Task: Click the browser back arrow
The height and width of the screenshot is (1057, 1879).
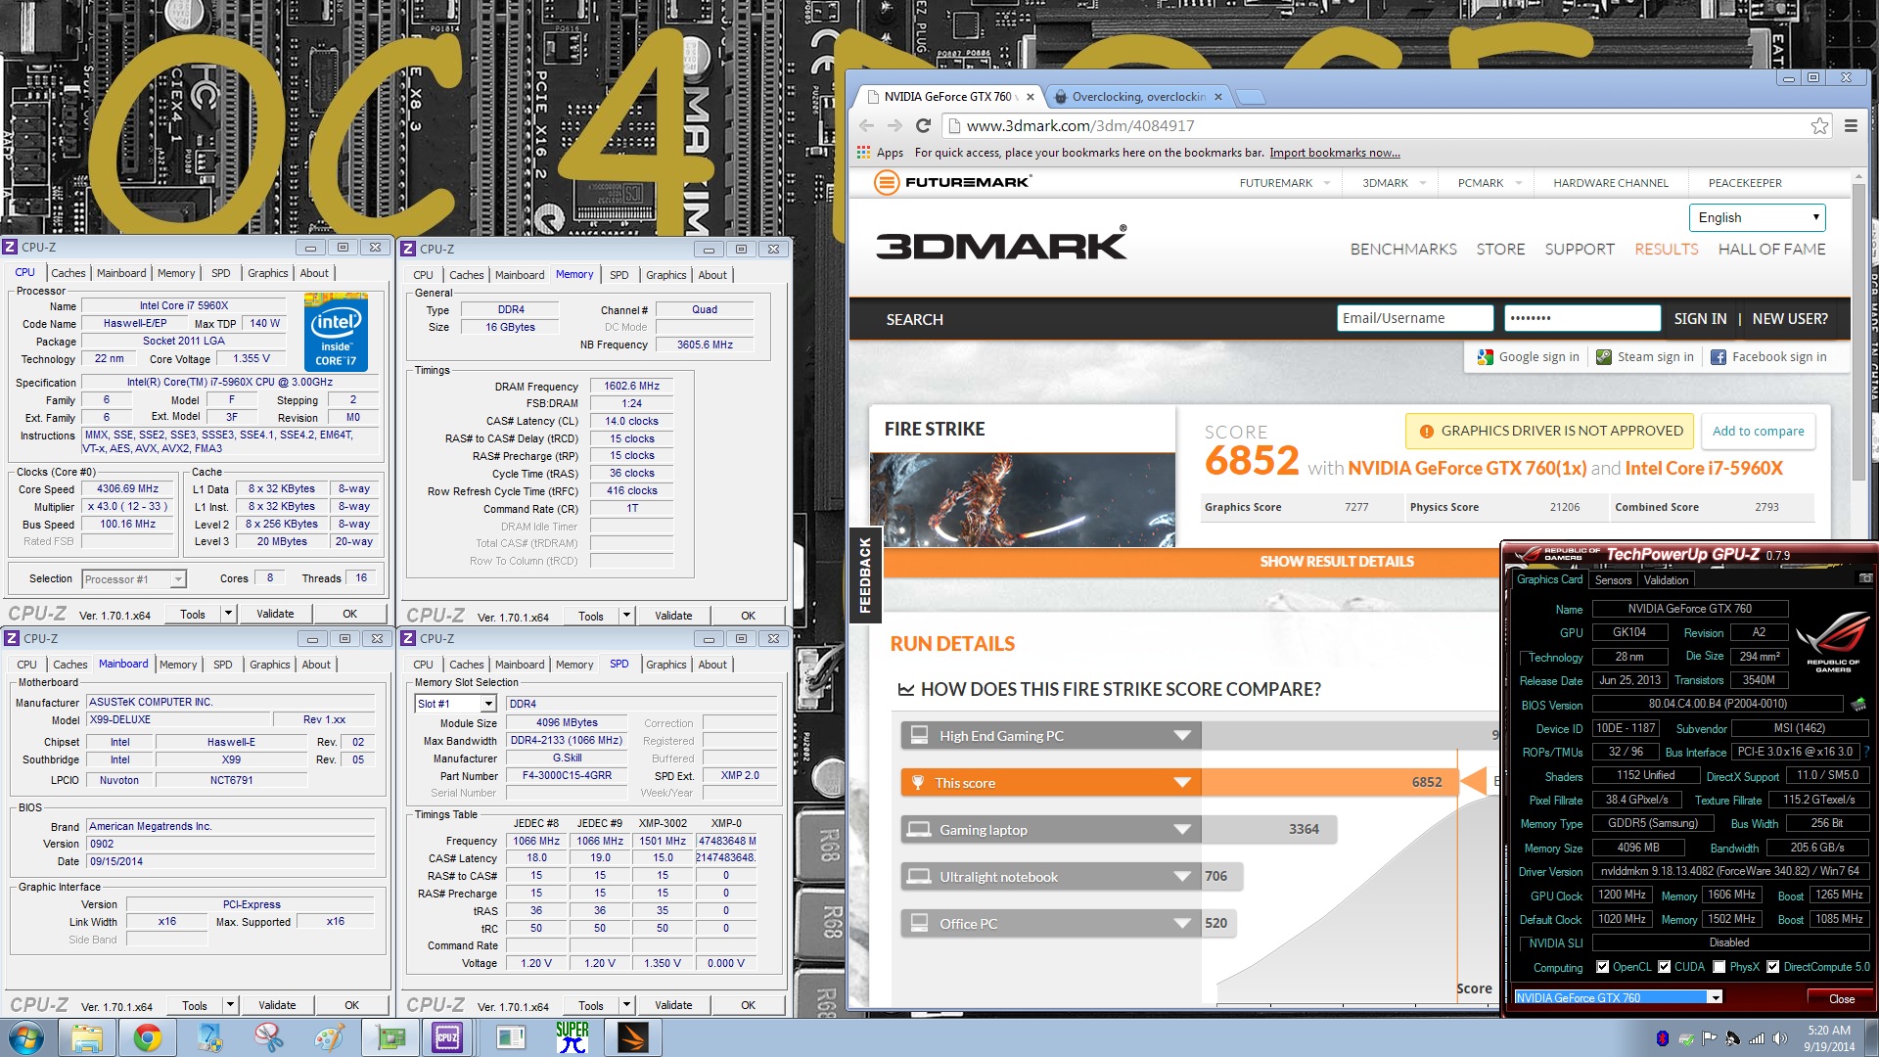Action: click(x=866, y=125)
